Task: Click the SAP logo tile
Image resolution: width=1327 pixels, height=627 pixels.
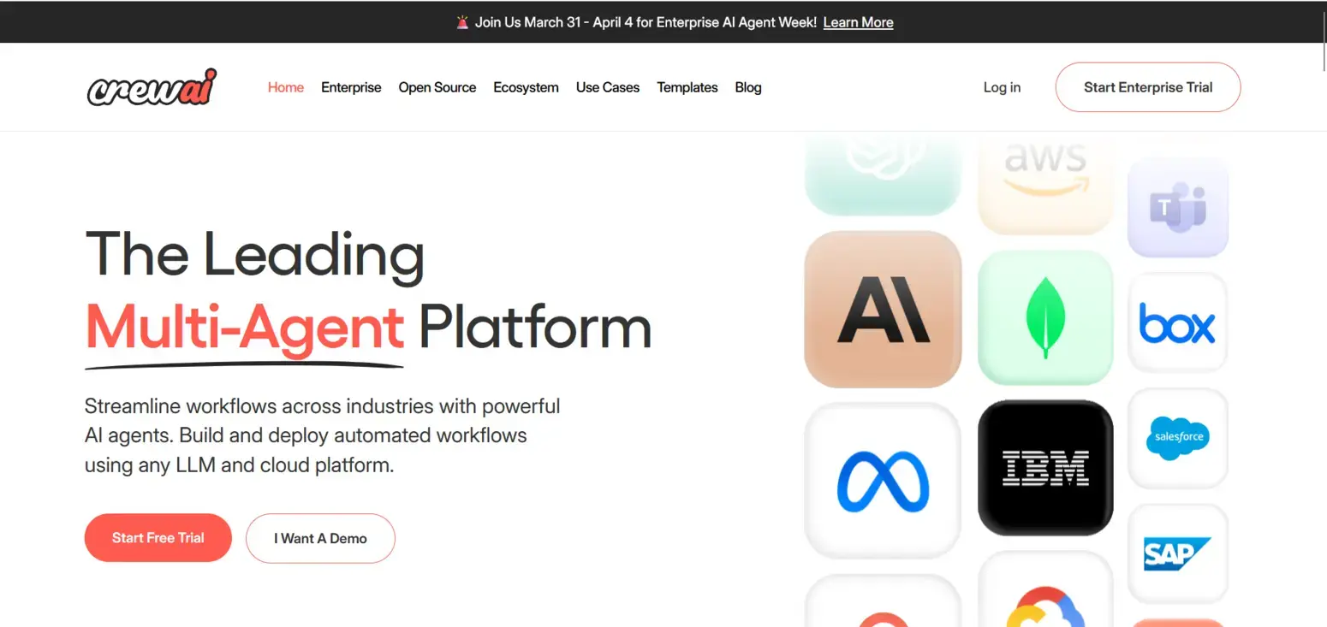Action: 1177,553
